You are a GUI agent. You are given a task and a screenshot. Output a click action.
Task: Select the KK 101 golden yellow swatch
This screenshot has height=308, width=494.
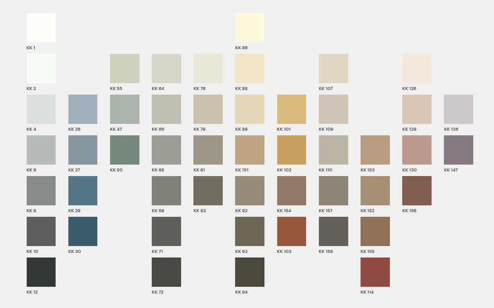pyautogui.click(x=292, y=109)
